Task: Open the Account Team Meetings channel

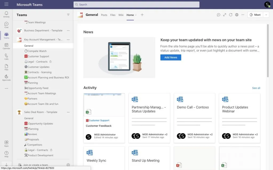Action: coord(42,93)
